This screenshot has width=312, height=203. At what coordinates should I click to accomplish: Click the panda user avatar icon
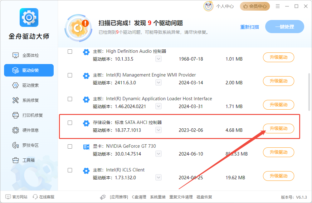[x=208, y=6]
